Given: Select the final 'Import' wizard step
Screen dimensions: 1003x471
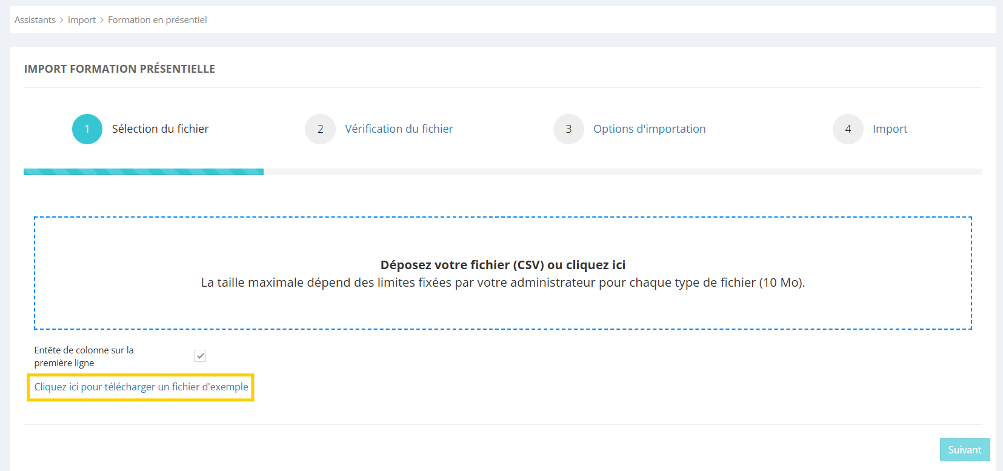Looking at the screenshot, I should pyautogui.click(x=890, y=129).
